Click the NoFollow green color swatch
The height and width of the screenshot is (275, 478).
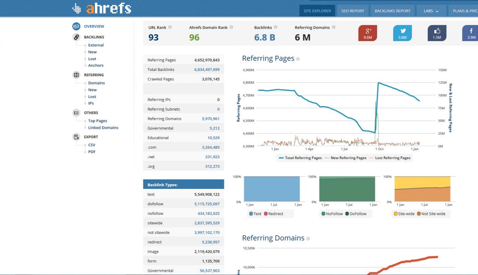pyautogui.click(x=323, y=214)
